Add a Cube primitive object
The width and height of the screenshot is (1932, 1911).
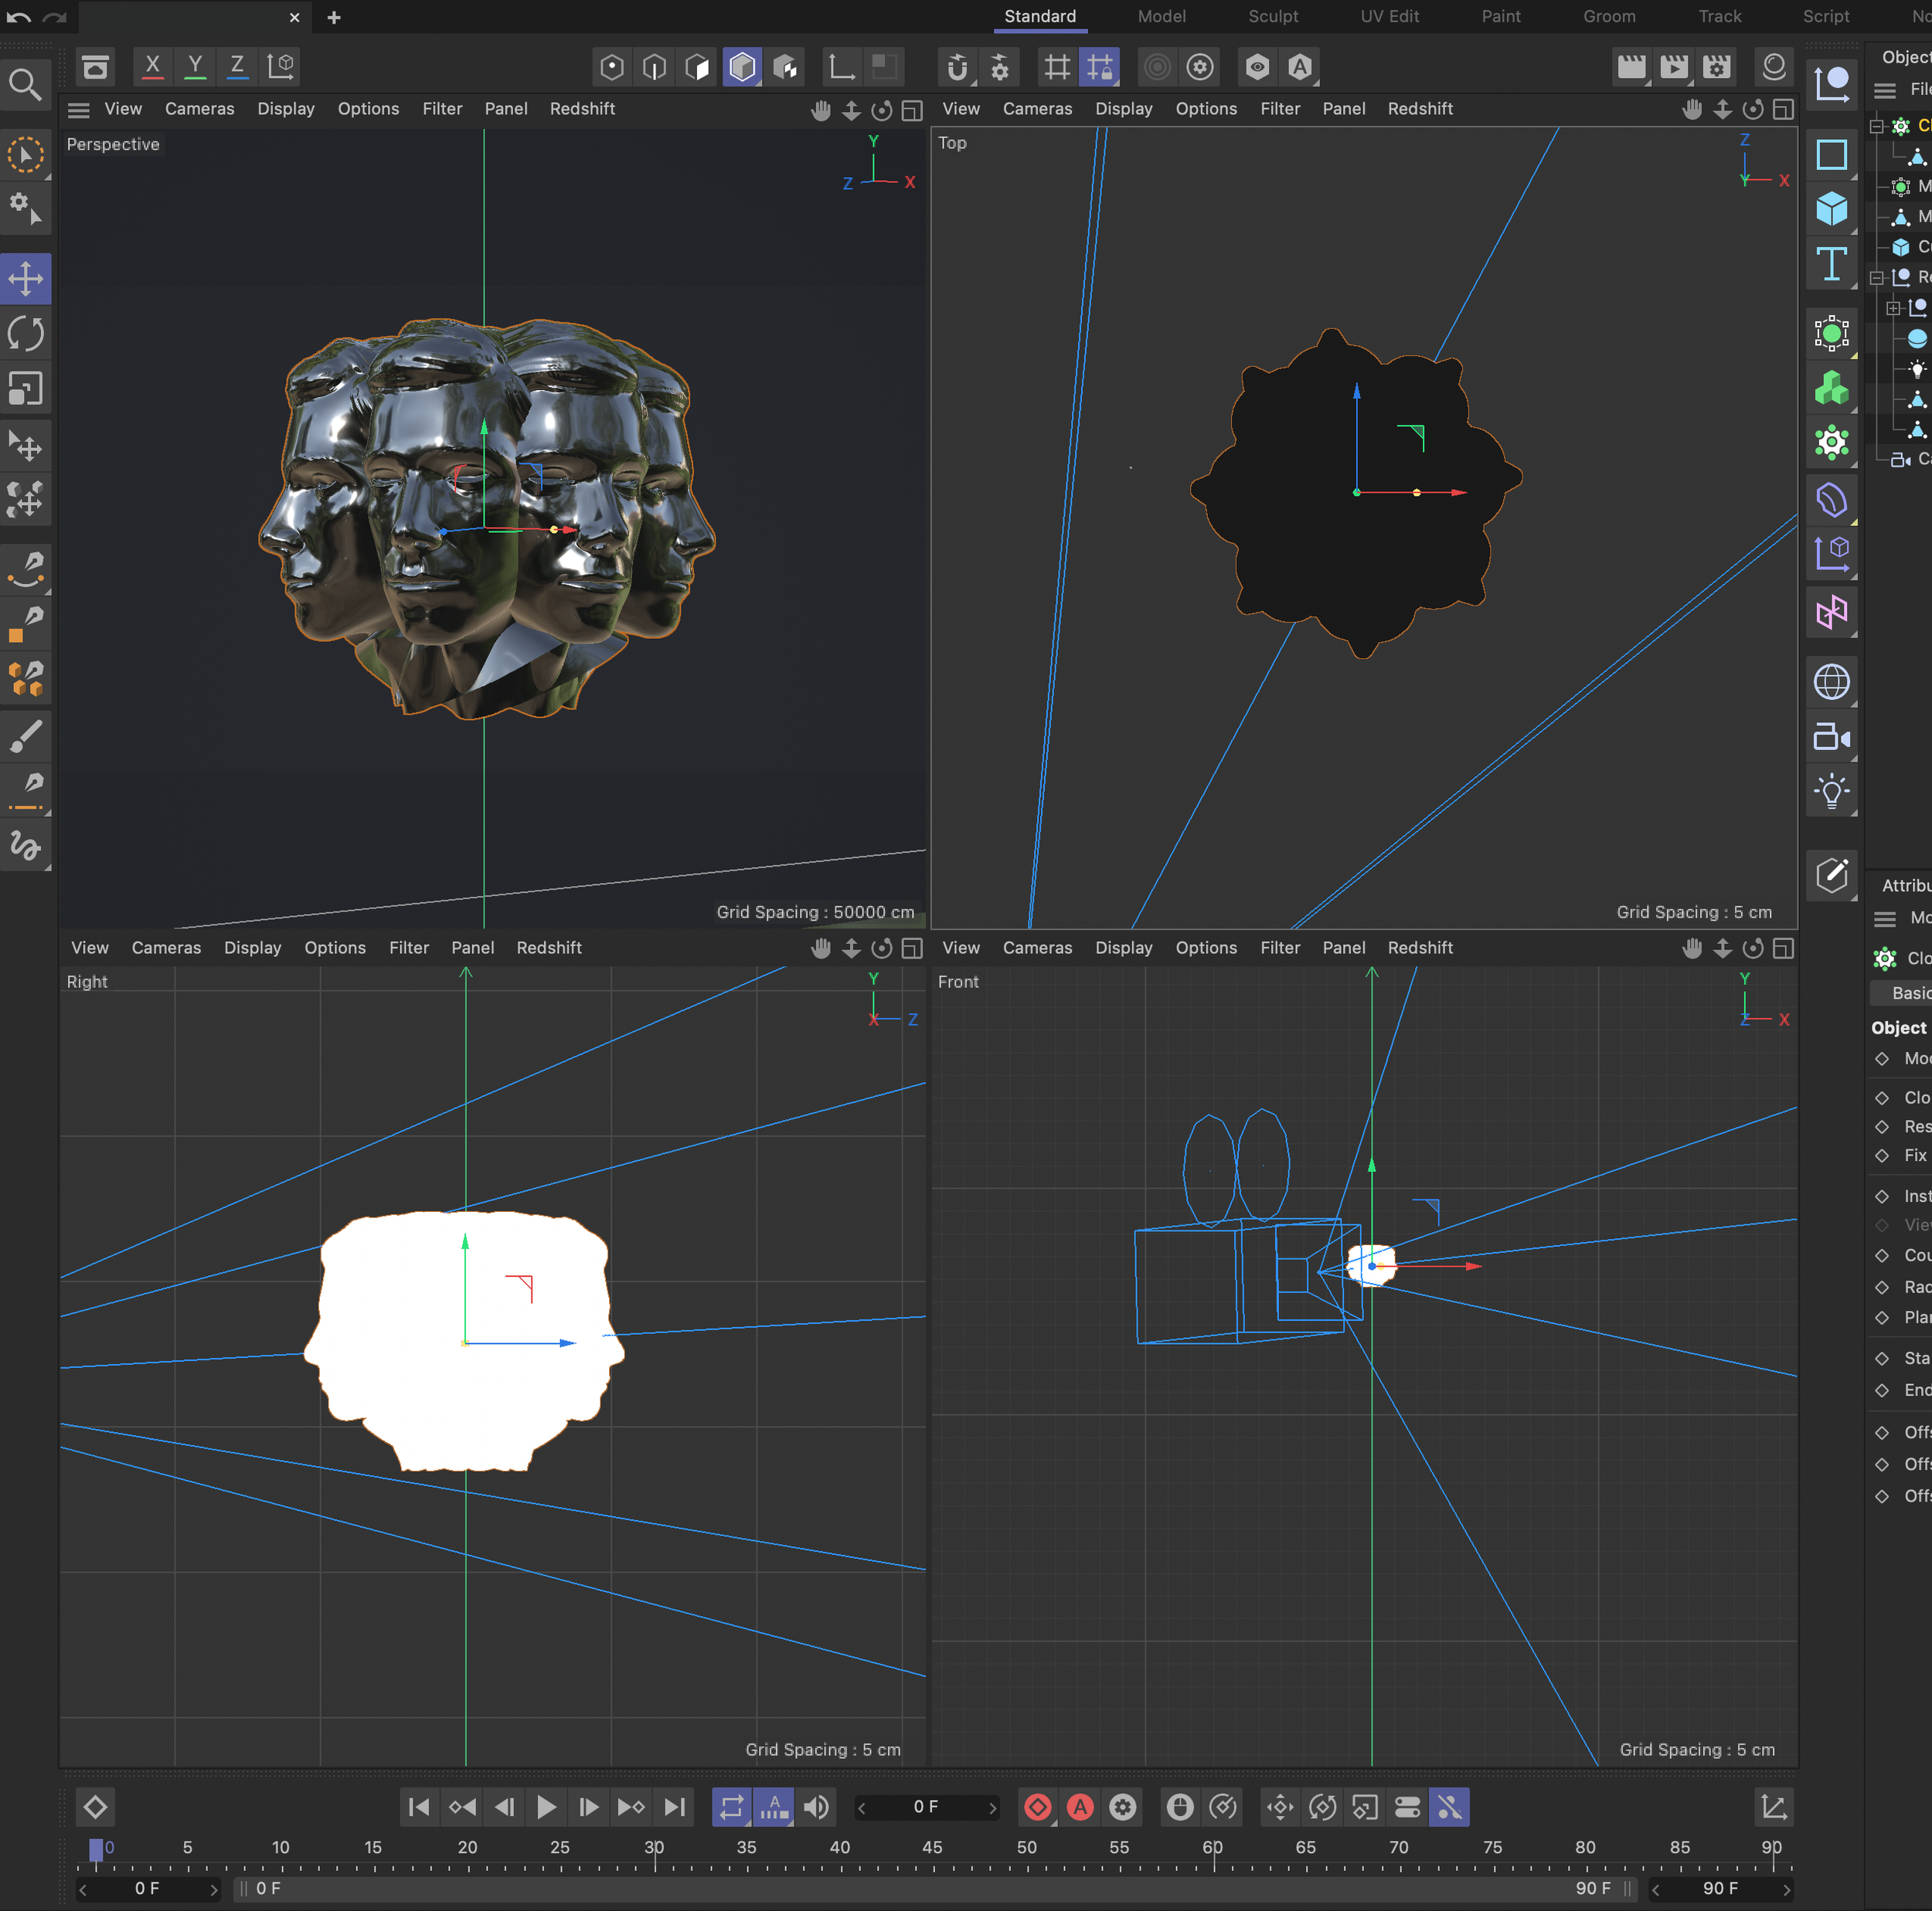click(1831, 209)
